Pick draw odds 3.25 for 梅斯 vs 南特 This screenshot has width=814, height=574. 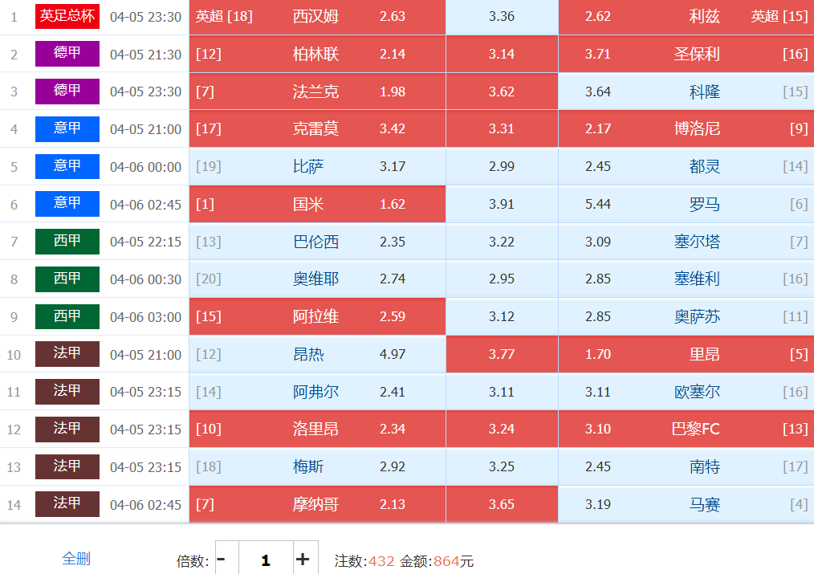[502, 466]
